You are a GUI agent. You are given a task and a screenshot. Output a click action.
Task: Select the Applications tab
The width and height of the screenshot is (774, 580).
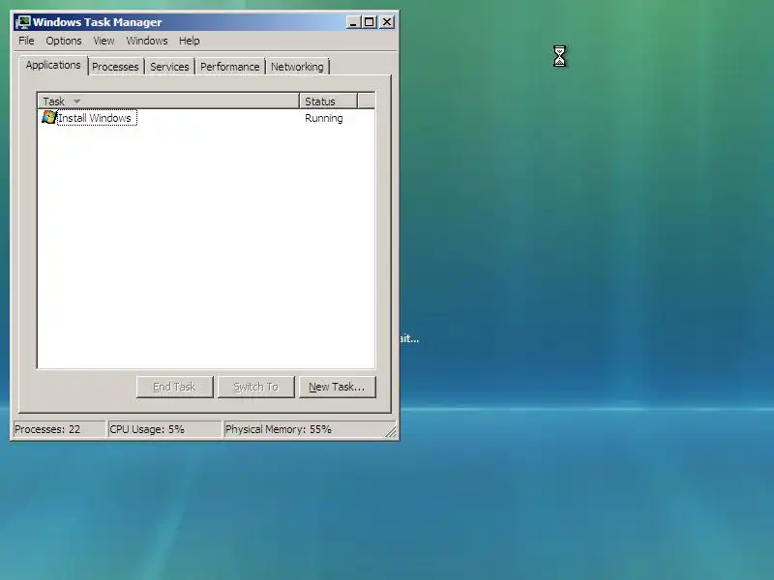pos(53,65)
